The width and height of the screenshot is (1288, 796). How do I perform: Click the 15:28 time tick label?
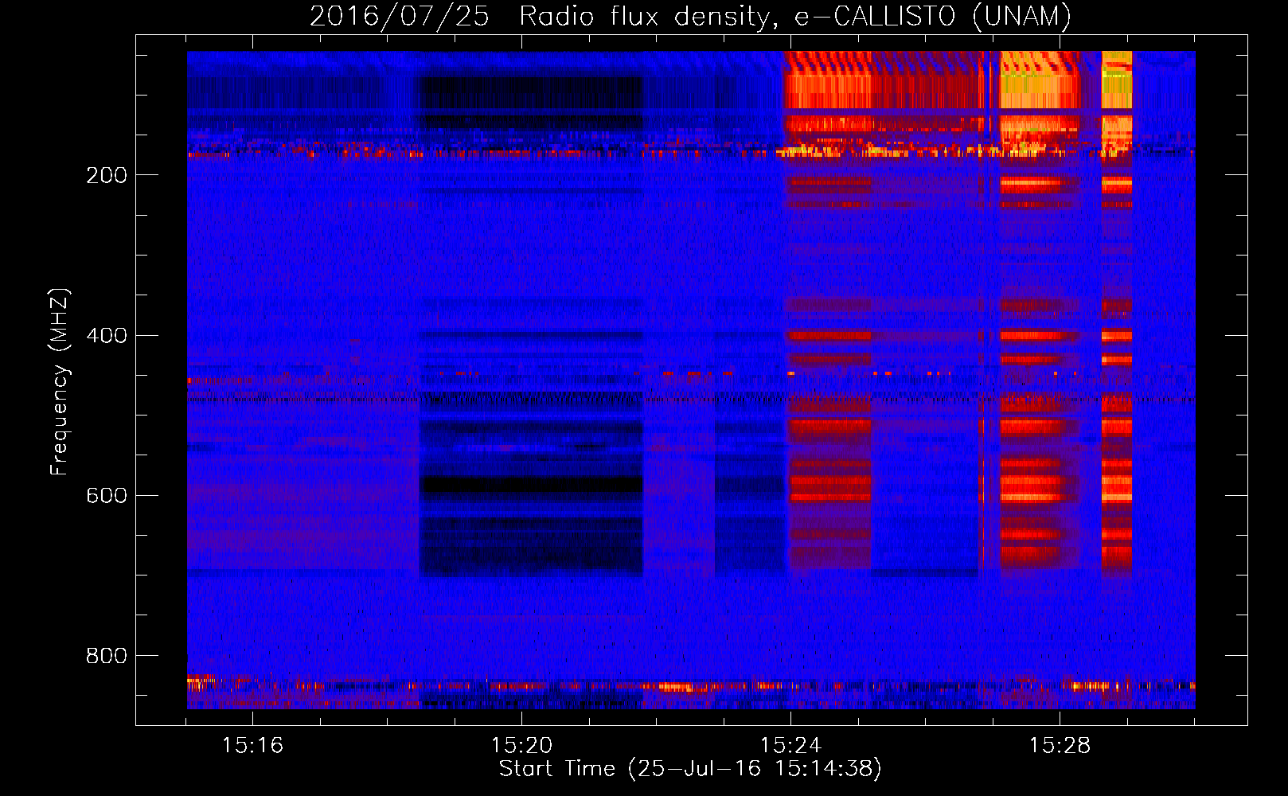(x=1060, y=746)
